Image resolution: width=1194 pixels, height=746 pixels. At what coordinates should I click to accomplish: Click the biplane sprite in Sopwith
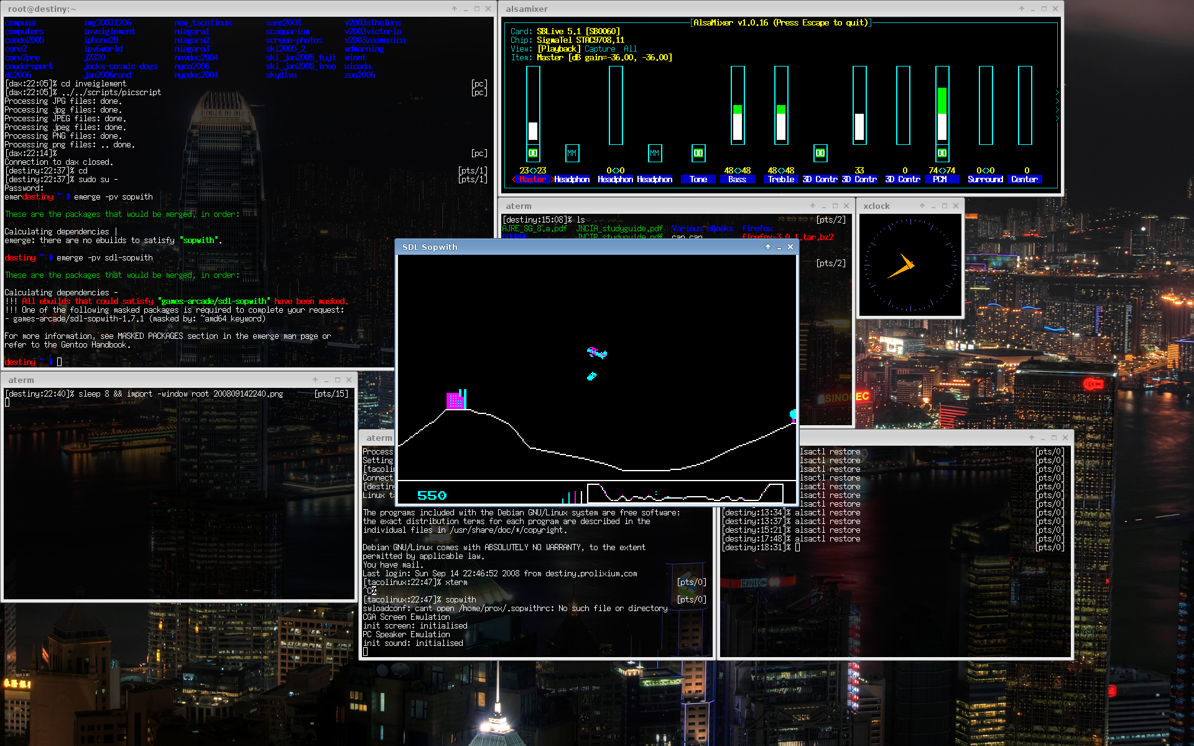click(x=597, y=352)
